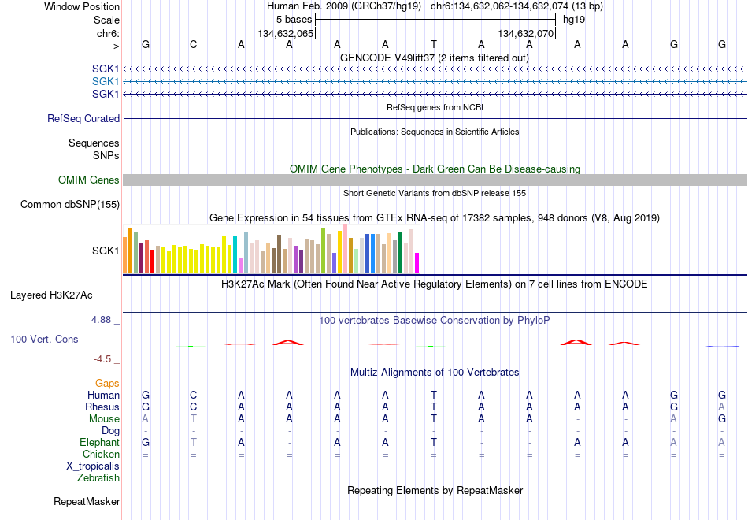Click the light blue SGK1 transcript label
748x520 pixels.
click(106, 81)
